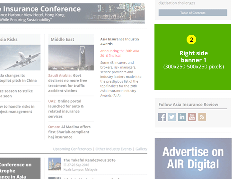
Task: Click the Table of Contents button
Action: 193,13
